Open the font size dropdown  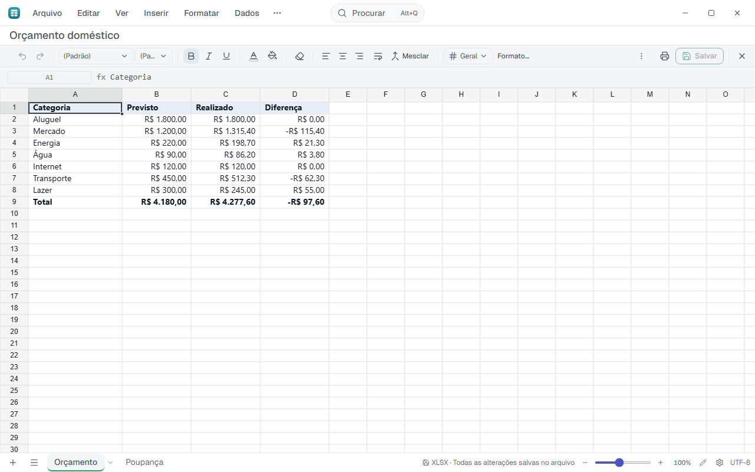154,56
